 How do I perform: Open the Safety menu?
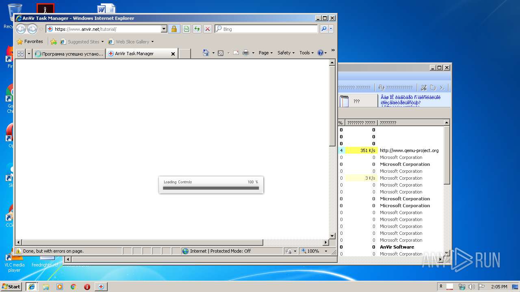pos(286,53)
